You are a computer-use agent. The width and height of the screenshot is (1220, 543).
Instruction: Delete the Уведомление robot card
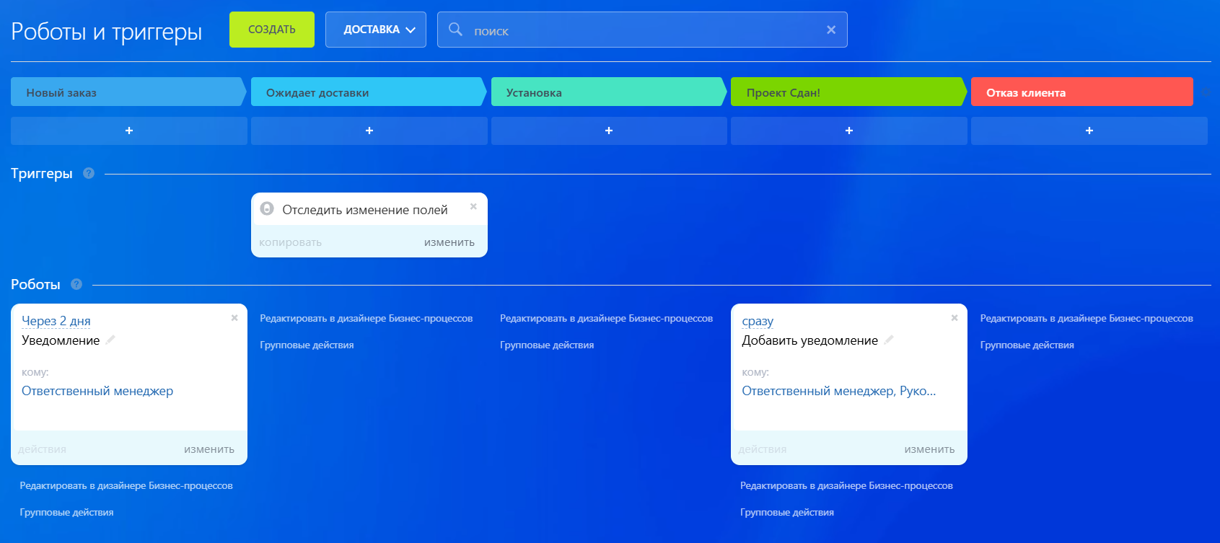[234, 317]
